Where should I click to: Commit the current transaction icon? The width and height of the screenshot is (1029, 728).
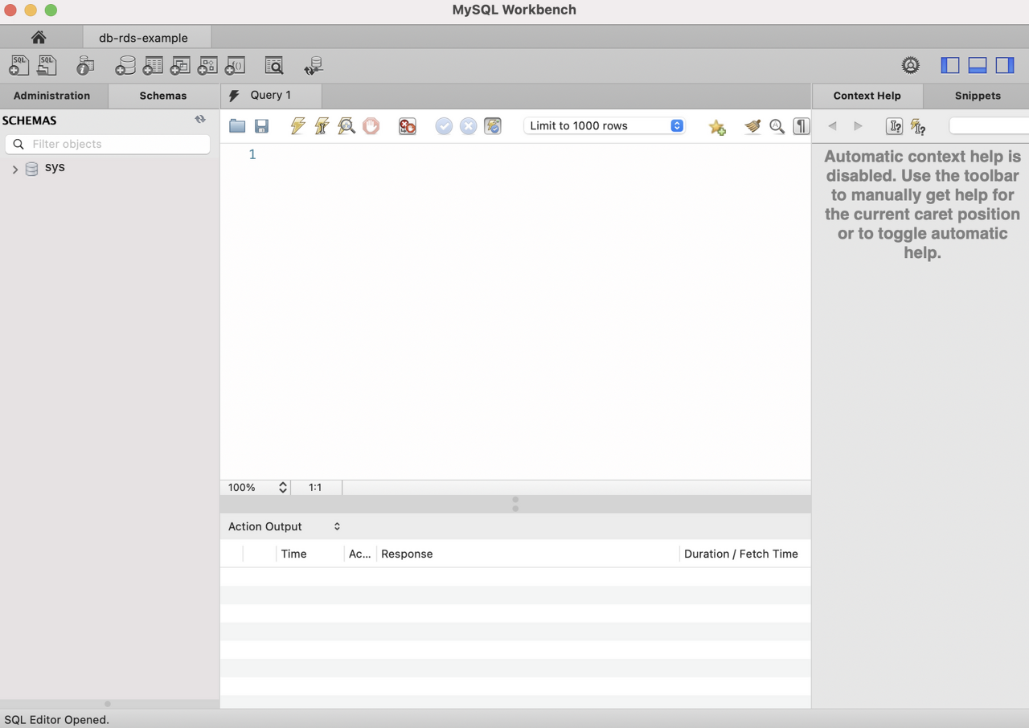[x=444, y=126]
